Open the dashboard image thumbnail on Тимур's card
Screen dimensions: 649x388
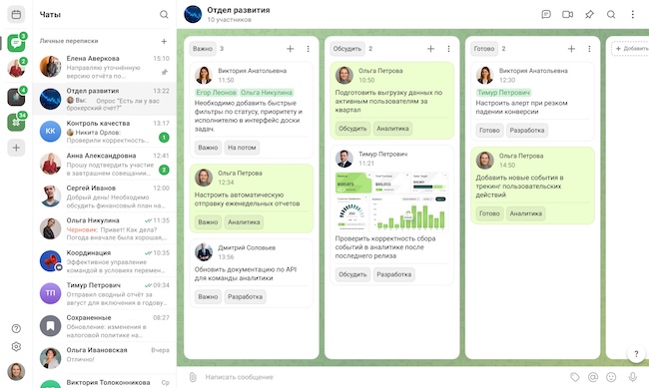pyautogui.click(x=391, y=201)
